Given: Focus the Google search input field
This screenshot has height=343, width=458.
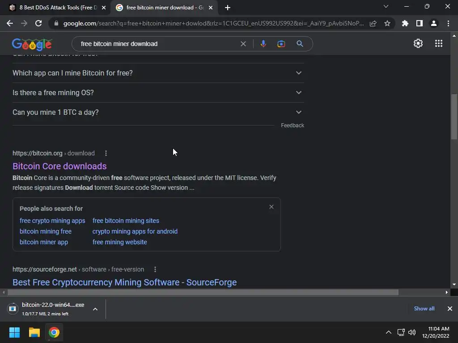Looking at the screenshot, I should point(158,44).
